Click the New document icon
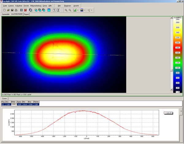Viewport: 184px width, 144px height. [x=4, y=10]
